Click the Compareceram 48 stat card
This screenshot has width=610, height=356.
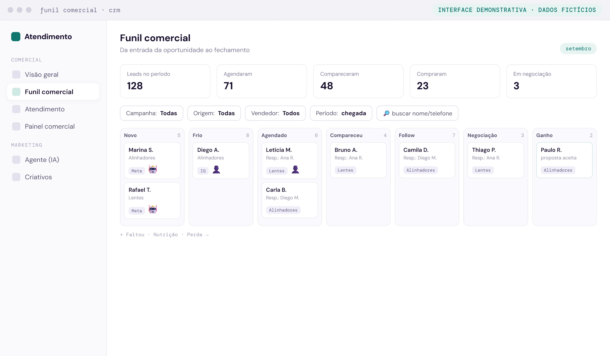[x=358, y=81]
